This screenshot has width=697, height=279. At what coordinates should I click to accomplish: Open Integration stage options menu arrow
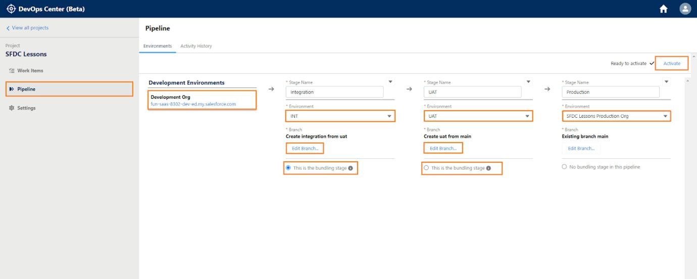pyautogui.click(x=389, y=82)
